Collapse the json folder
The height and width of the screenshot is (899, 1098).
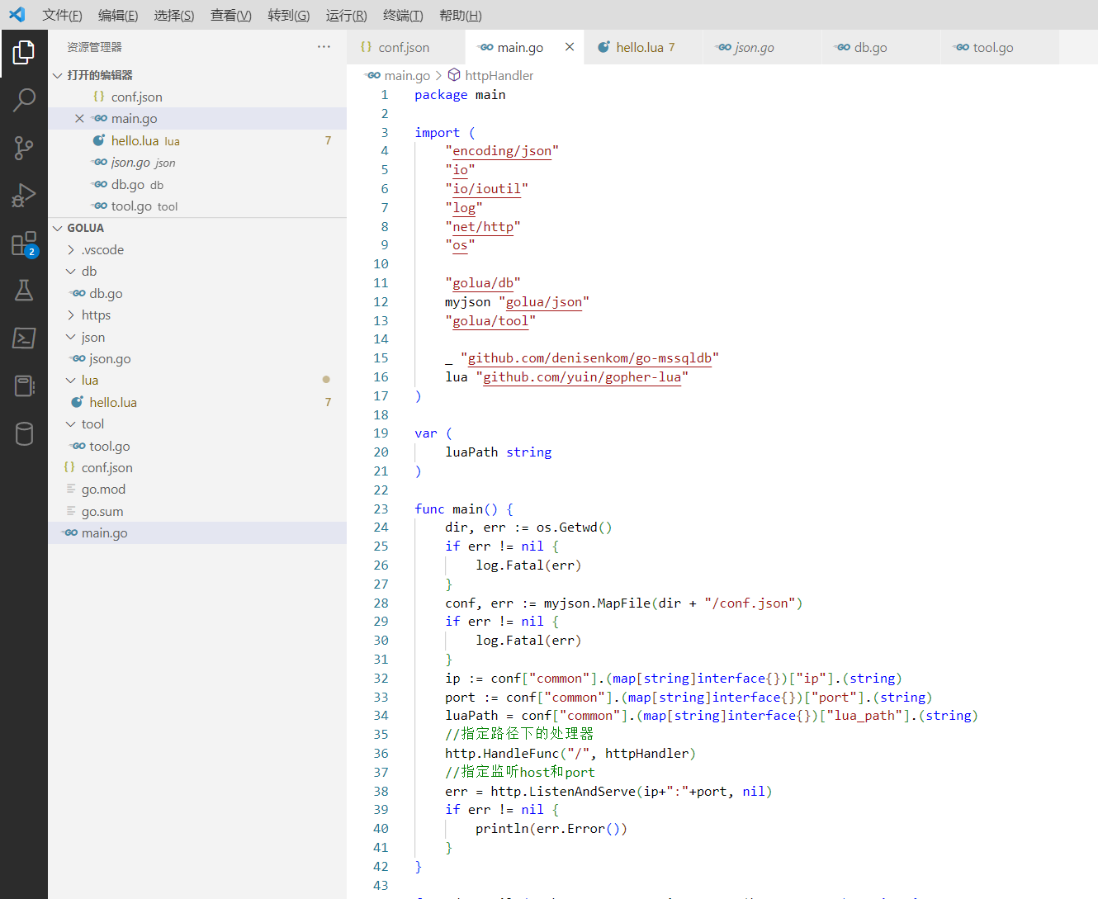[x=197, y=337]
